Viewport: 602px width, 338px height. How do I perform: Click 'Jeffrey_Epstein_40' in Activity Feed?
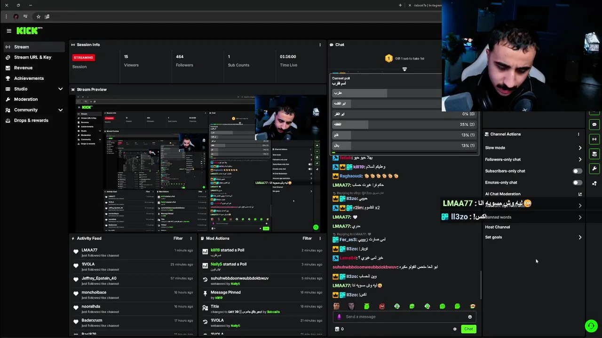[x=99, y=278]
